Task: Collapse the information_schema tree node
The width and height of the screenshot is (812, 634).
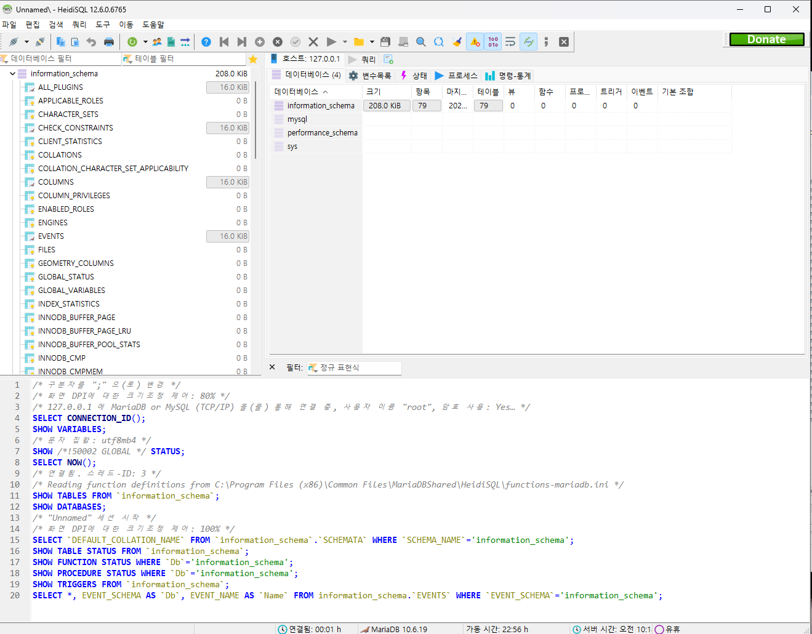Action: coord(12,74)
